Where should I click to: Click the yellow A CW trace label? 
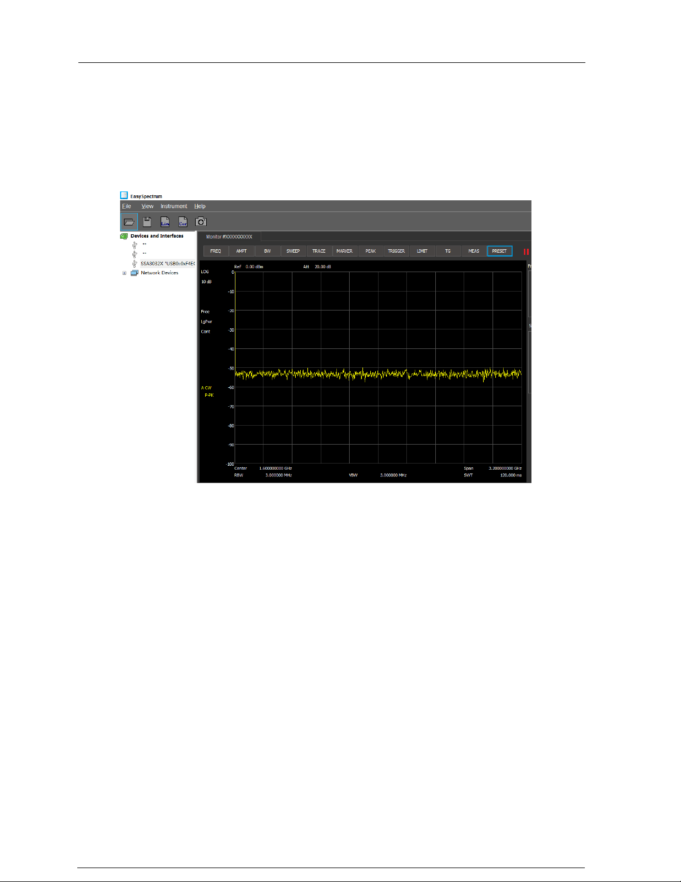pyautogui.click(x=206, y=388)
